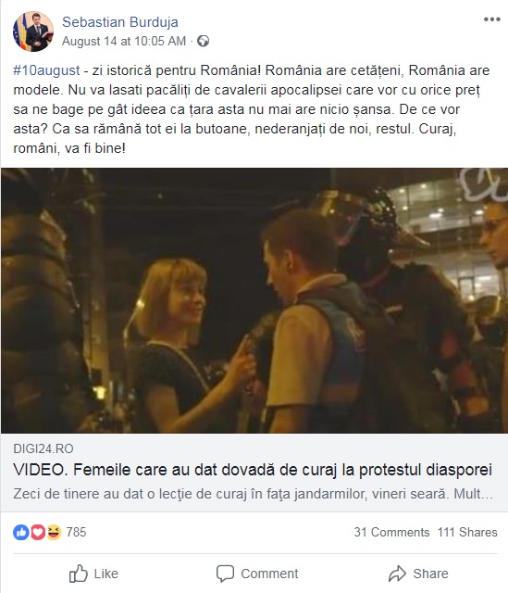Open Sebastian Burduja's profile name link
The width and height of the screenshot is (508, 593).
120,22
